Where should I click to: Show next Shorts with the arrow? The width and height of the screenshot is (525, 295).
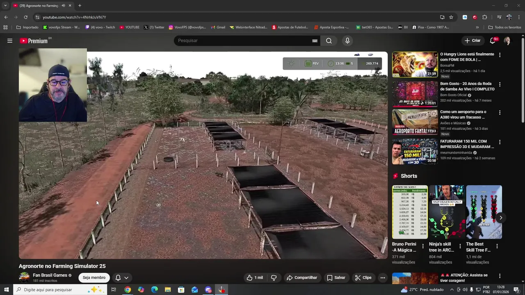(x=500, y=218)
